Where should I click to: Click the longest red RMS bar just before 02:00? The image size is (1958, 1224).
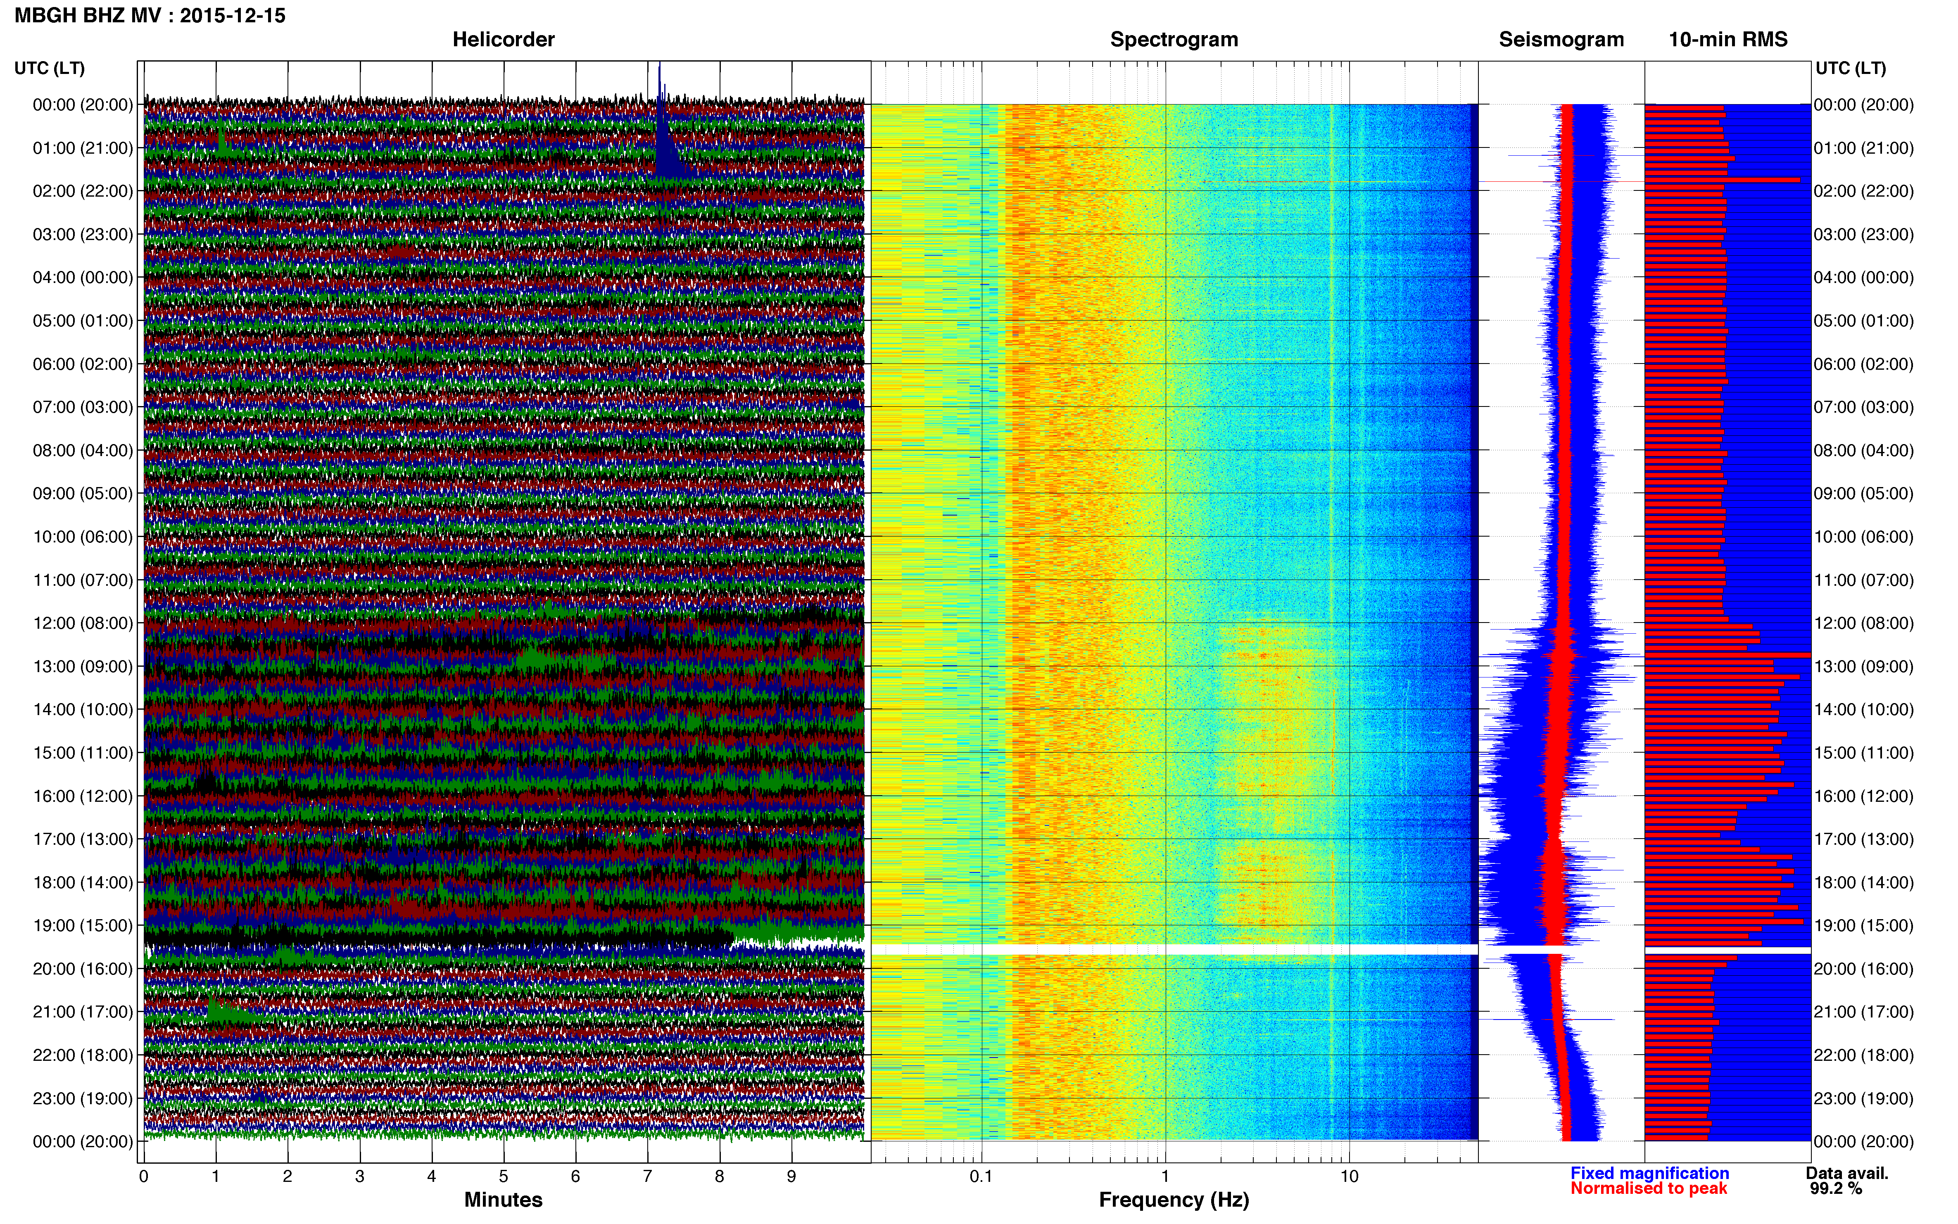tap(1723, 180)
